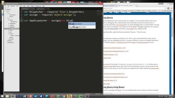Open the Chrome hamburger menu
Viewport: 175px width, 98px height.
171,8
